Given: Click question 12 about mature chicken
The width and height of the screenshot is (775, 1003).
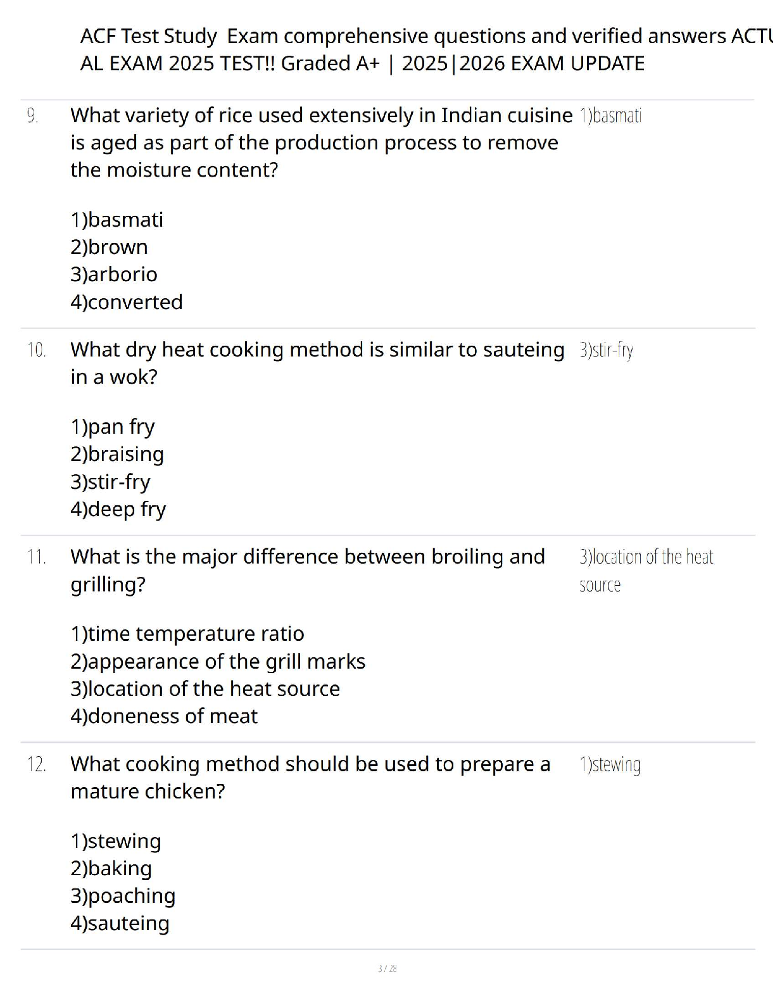Looking at the screenshot, I should [x=310, y=778].
